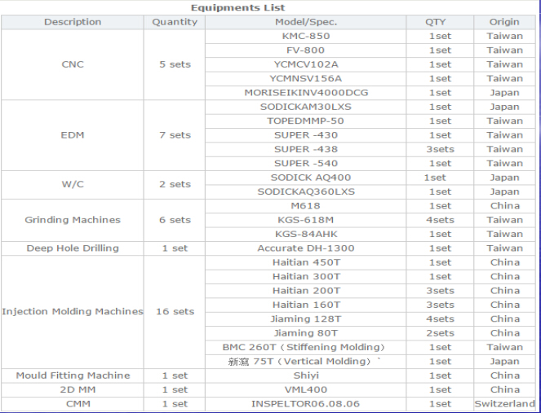The width and height of the screenshot is (541, 413).
Task: Click the Haitian 160T model cell
Action: click(306, 305)
